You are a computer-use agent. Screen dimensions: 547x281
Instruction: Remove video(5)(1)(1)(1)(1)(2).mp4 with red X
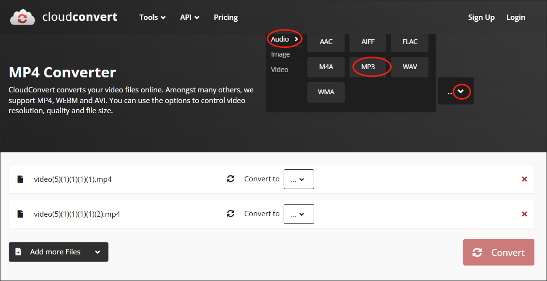524,214
